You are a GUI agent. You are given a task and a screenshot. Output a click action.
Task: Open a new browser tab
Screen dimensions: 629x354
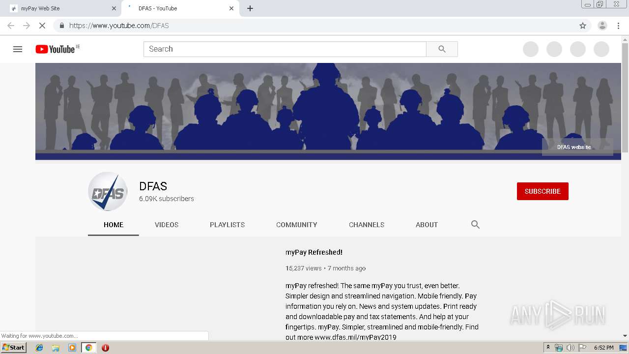click(250, 8)
